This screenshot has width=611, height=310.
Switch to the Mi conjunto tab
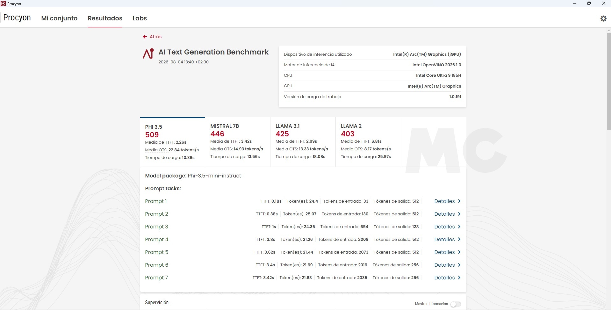tap(59, 18)
